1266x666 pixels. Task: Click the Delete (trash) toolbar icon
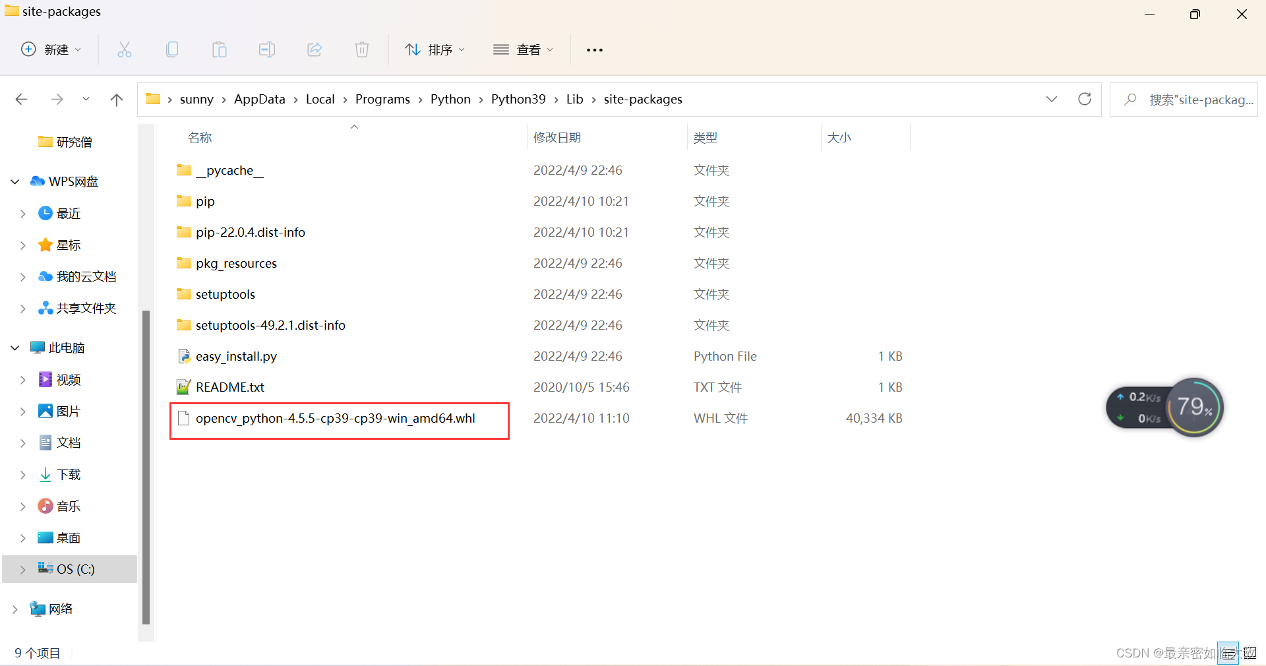(x=361, y=49)
